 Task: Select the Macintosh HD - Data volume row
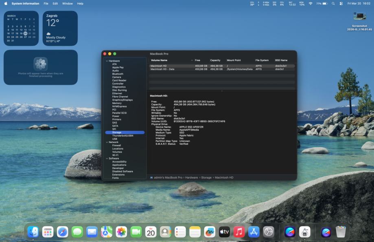point(162,69)
